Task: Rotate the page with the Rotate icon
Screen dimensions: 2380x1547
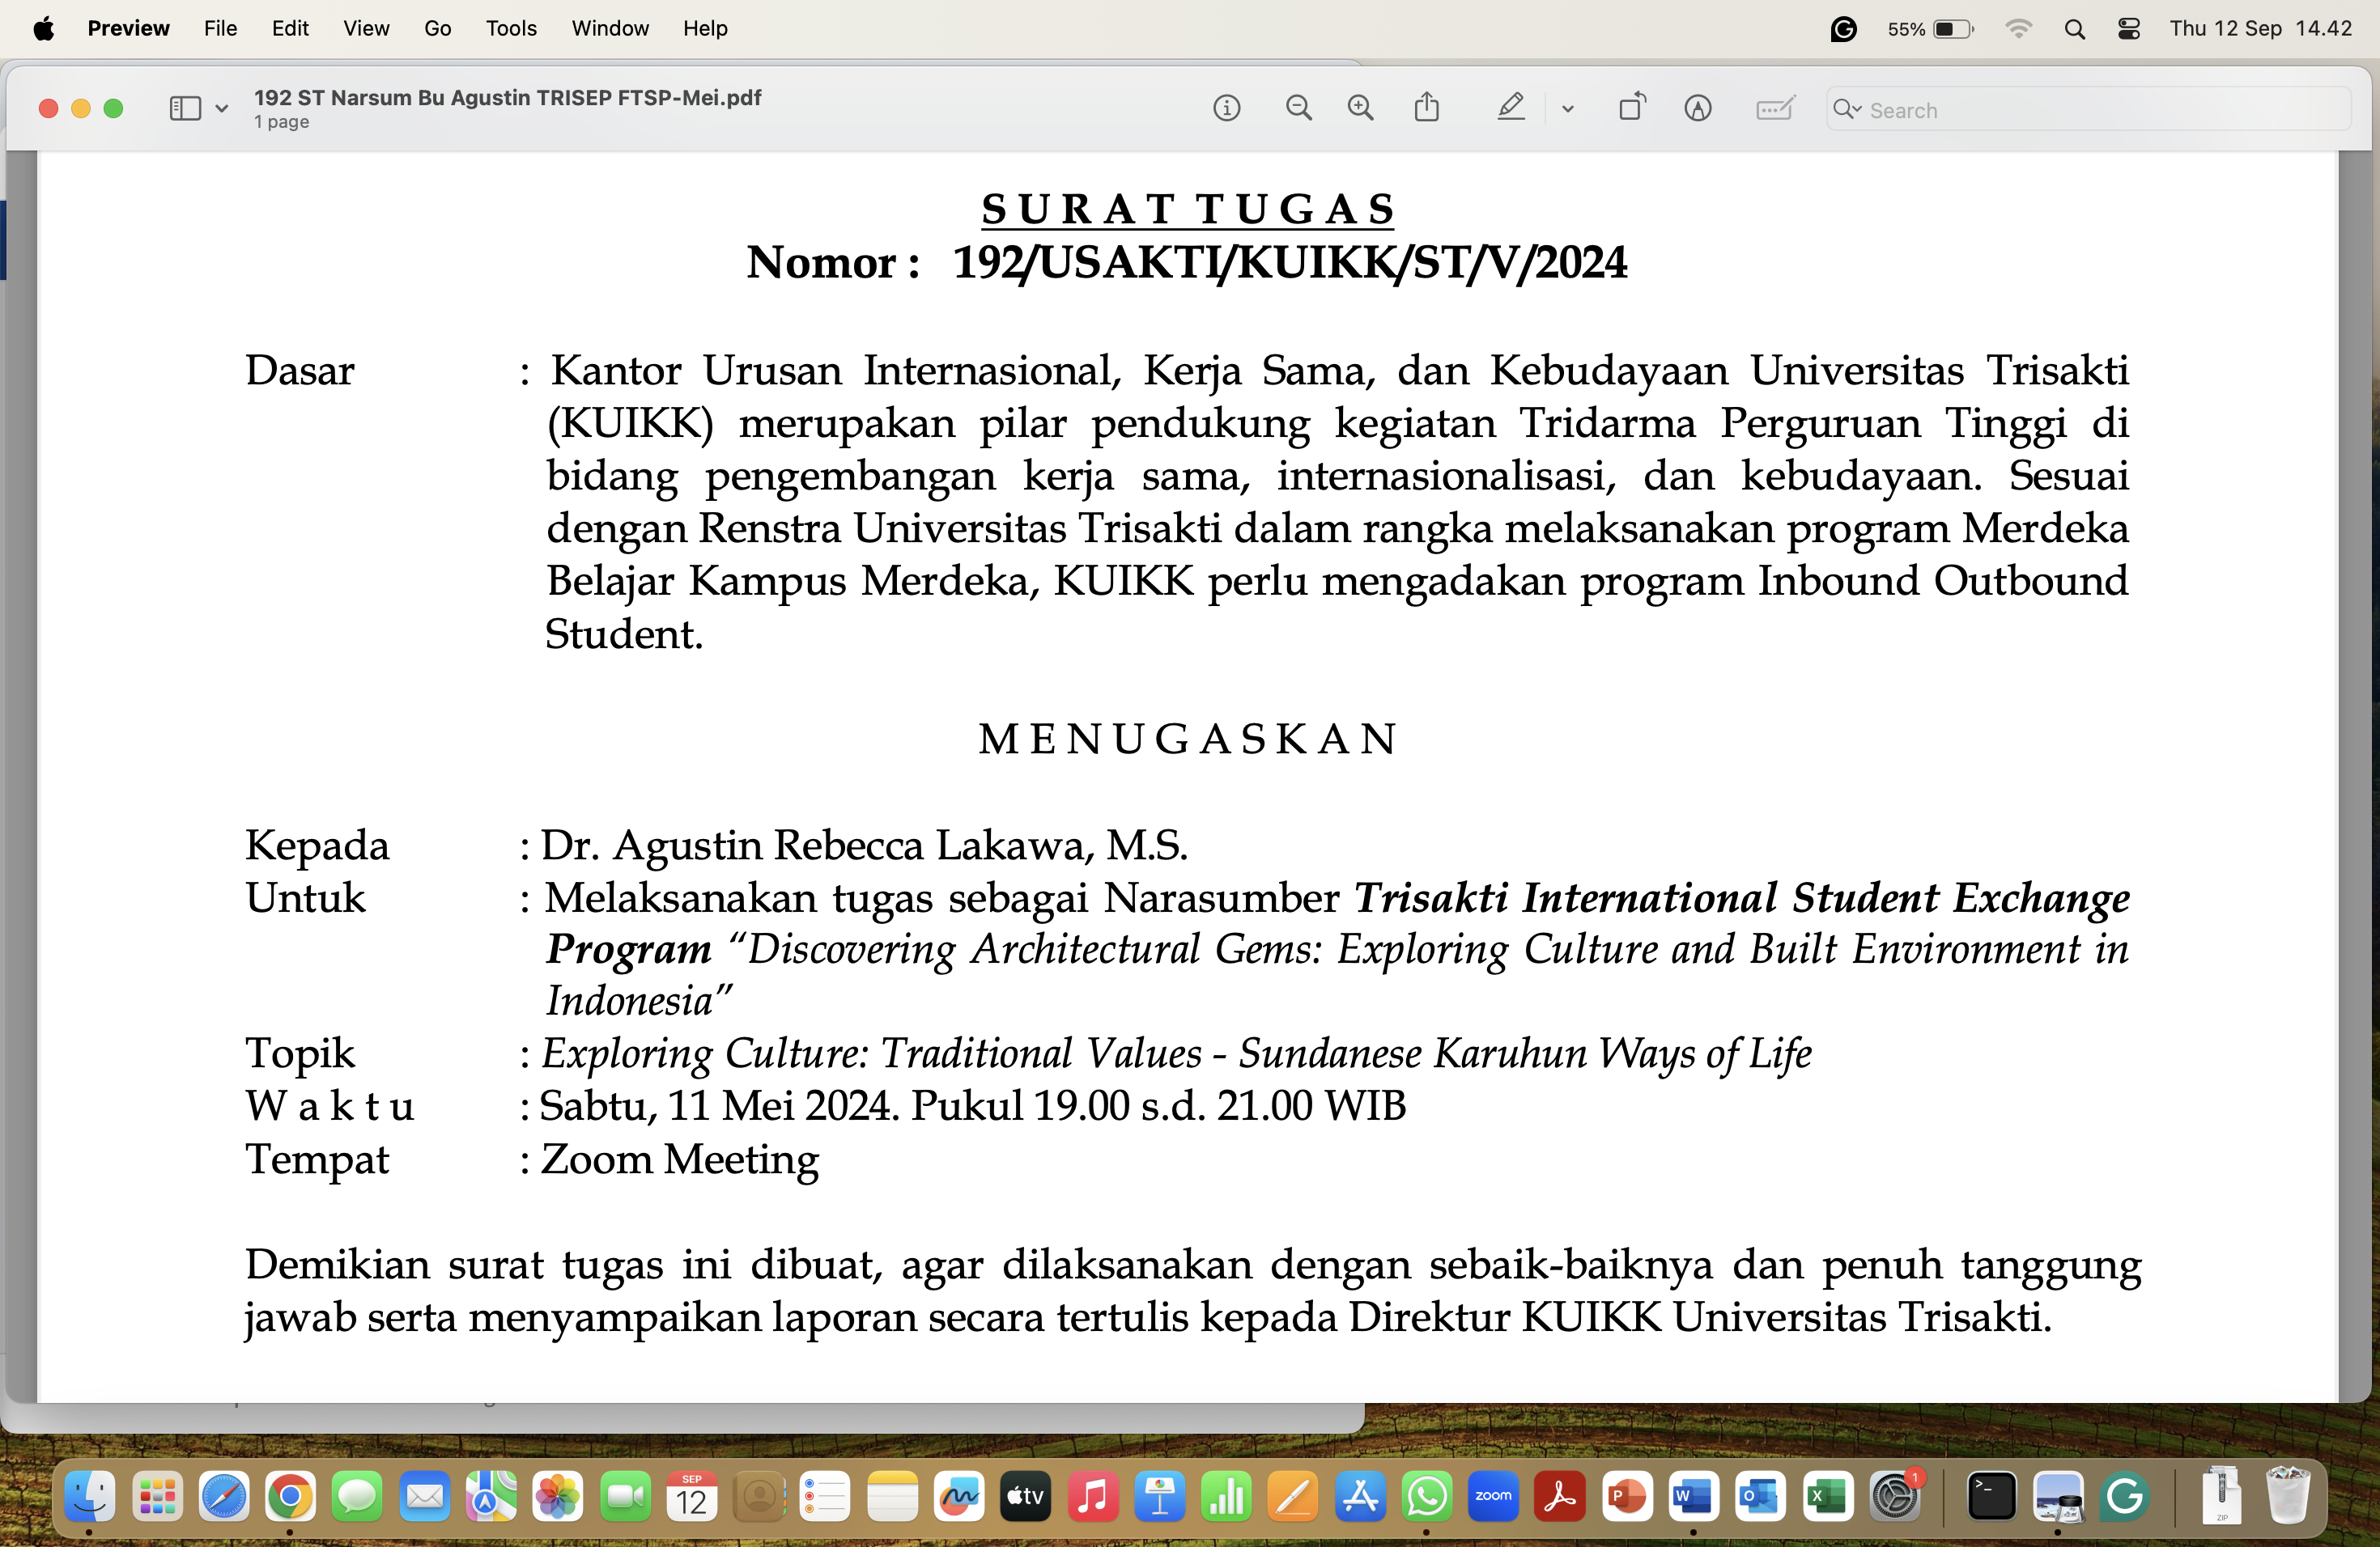Action: click(1631, 107)
